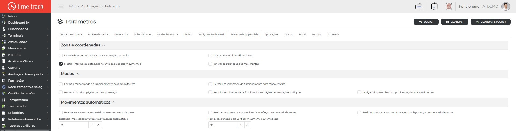
Task: Click the Horários sidebar icon
Action: point(4,55)
